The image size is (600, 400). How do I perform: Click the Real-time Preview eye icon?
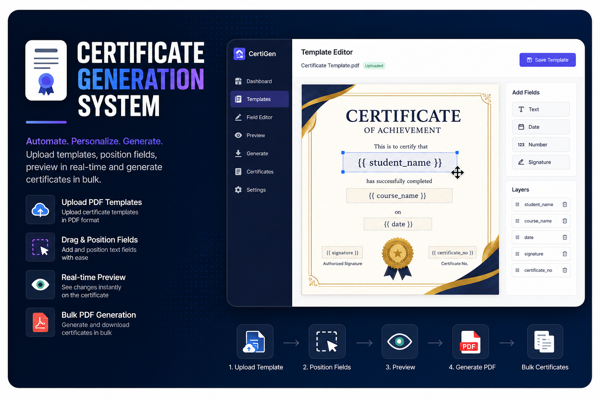pyautogui.click(x=40, y=285)
